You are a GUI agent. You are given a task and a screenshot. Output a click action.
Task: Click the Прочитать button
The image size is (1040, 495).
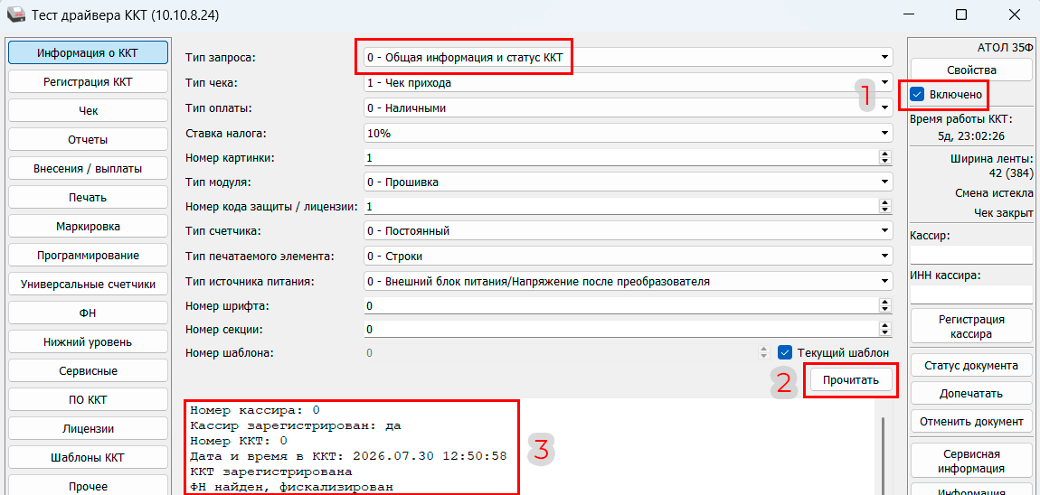[850, 380]
